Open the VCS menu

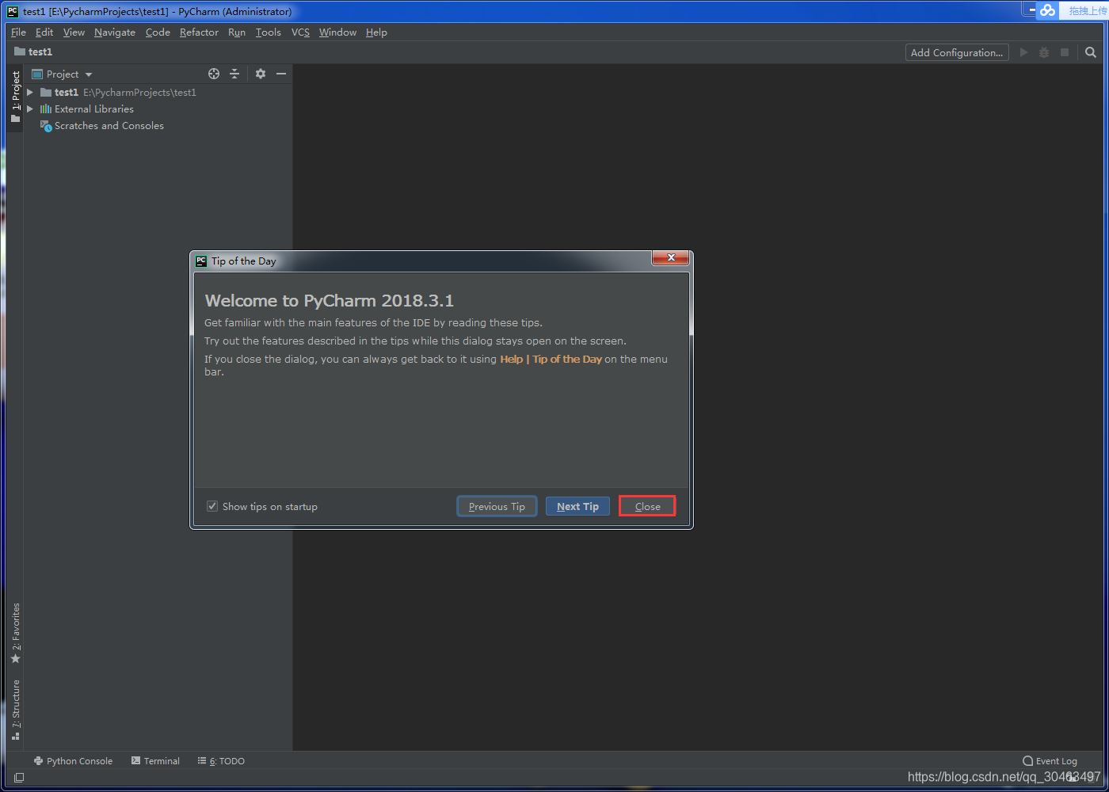(300, 32)
